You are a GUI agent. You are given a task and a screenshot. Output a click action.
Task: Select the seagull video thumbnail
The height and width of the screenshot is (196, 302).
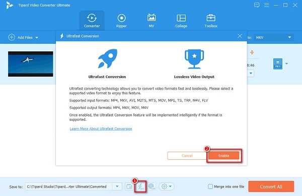30,64
